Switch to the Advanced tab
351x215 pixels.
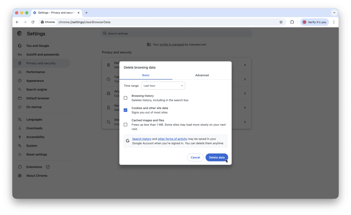(x=202, y=75)
